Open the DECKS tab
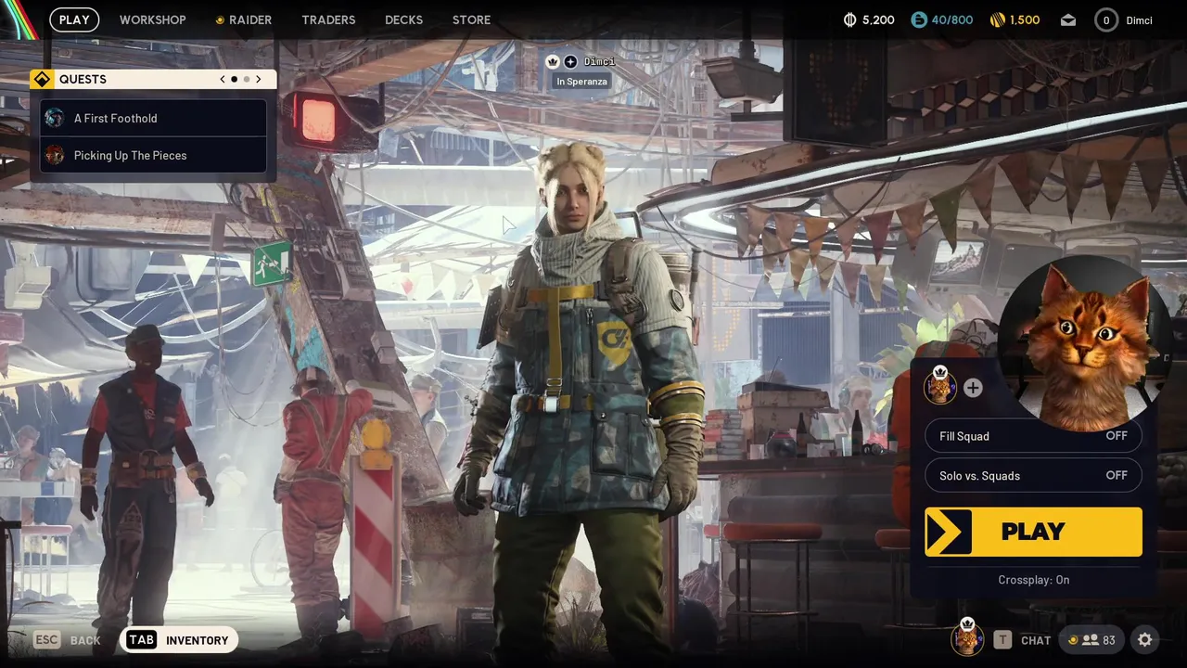Image resolution: width=1187 pixels, height=668 pixels. coord(403,19)
